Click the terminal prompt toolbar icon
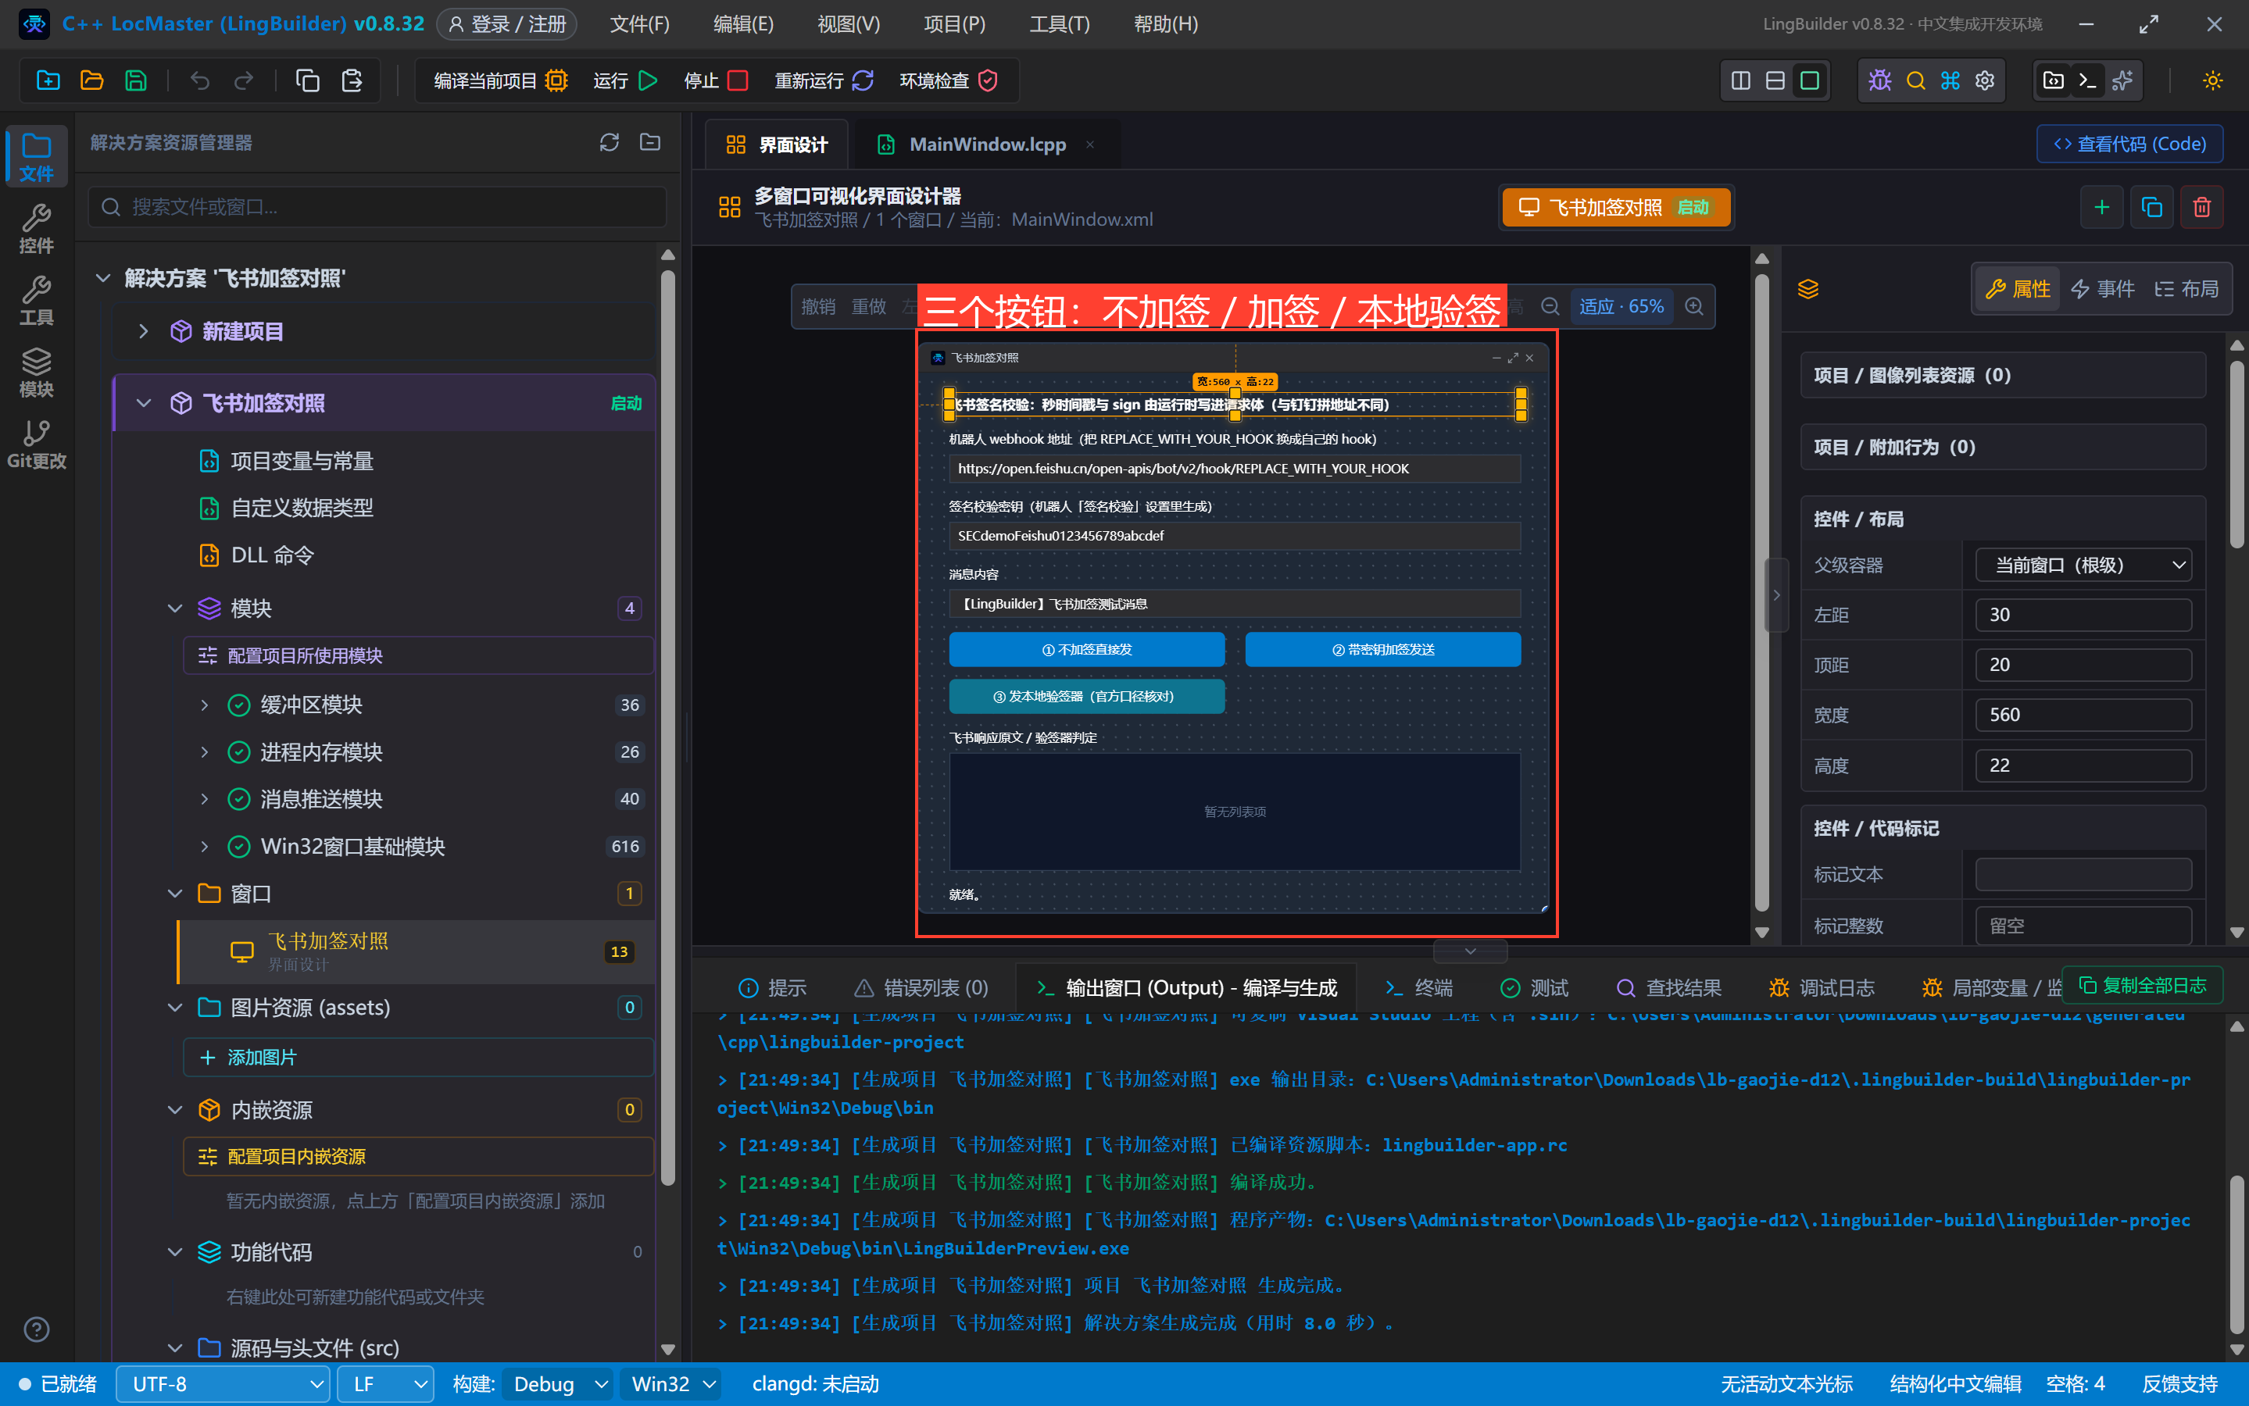The height and width of the screenshot is (1406, 2249). pos(2087,81)
